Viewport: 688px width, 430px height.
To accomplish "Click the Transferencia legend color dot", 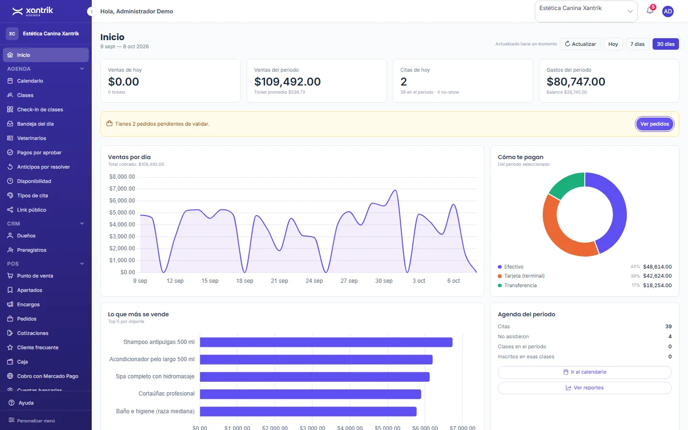I will click(x=500, y=286).
